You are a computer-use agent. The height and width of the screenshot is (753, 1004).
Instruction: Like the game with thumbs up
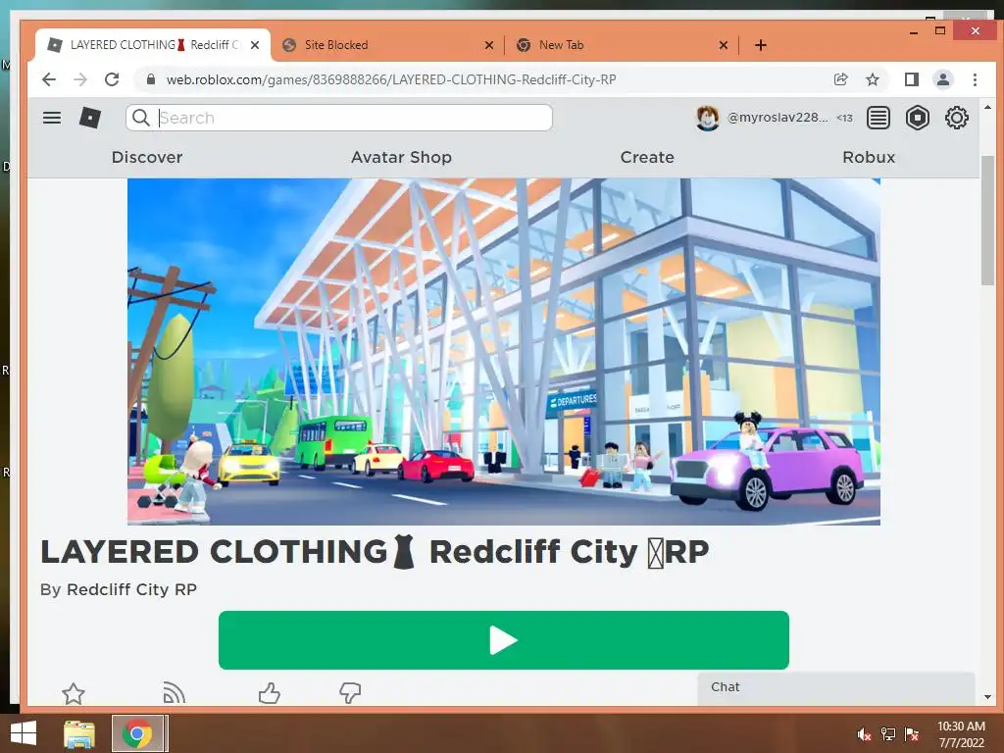[x=269, y=693]
